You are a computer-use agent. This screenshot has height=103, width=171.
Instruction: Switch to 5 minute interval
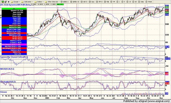(x=123, y=2)
